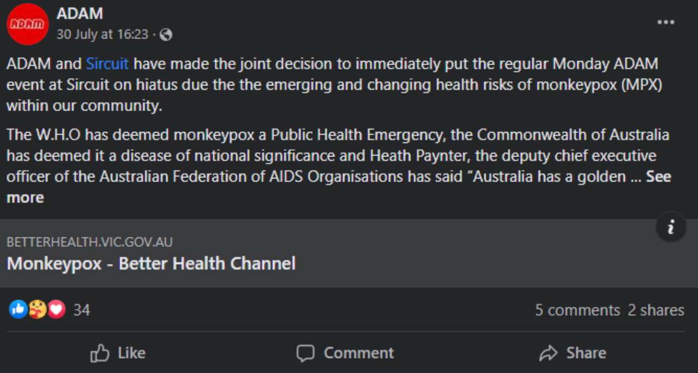View the 34 reactions count

point(82,309)
